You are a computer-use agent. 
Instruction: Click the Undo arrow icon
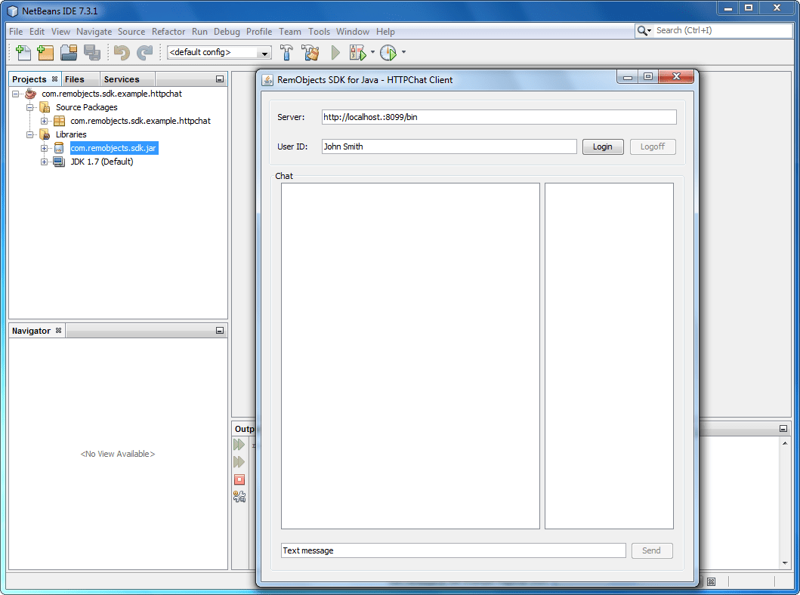(122, 53)
